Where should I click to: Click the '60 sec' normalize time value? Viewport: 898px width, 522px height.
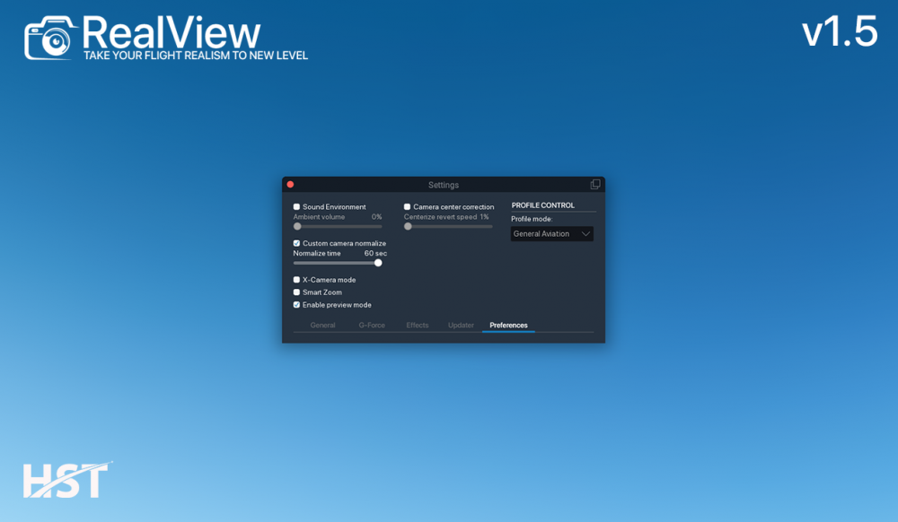pyautogui.click(x=375, y=253)
